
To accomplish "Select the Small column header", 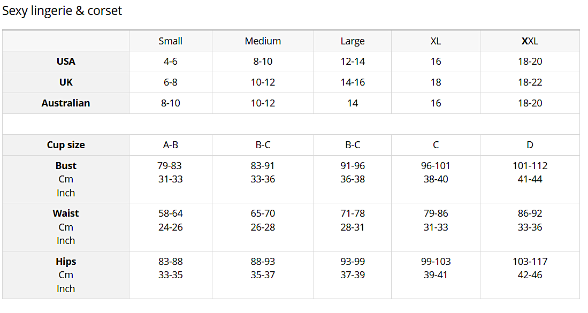I will 171,41.
